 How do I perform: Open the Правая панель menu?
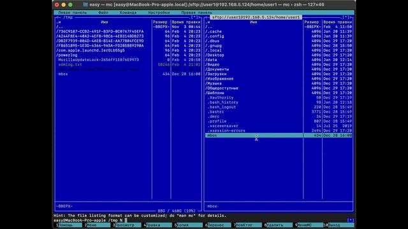click(196, 13)
